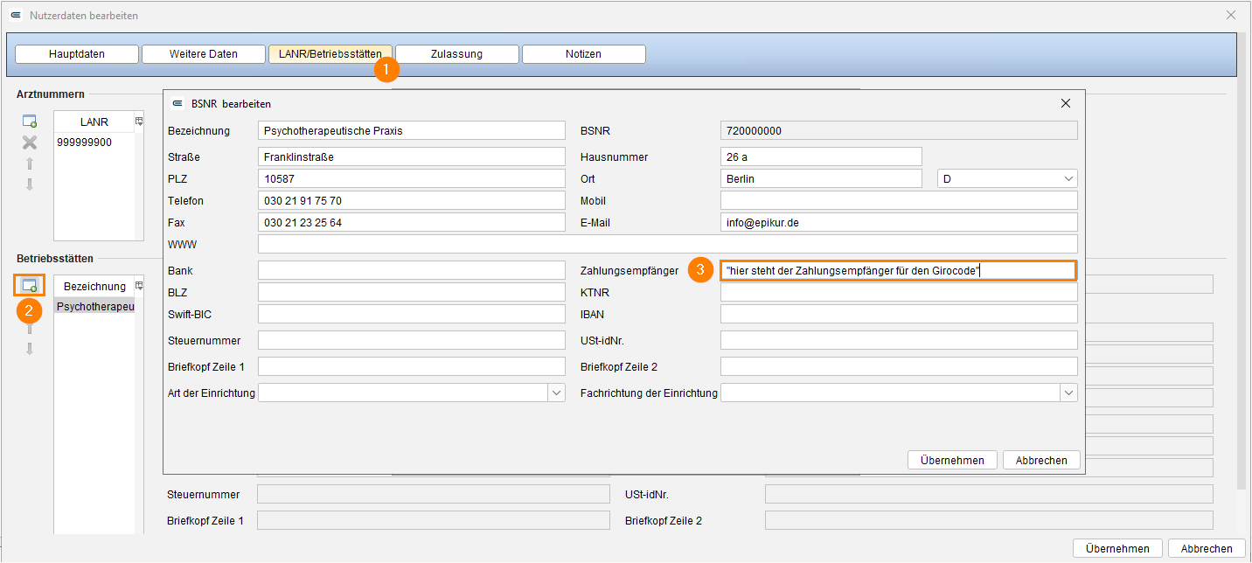Click into the IBAN field

click(x=899, y=314)
